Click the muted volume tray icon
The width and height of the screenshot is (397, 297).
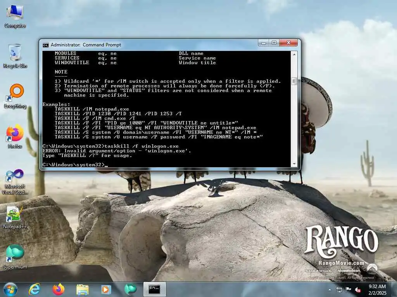pos(358,290)
